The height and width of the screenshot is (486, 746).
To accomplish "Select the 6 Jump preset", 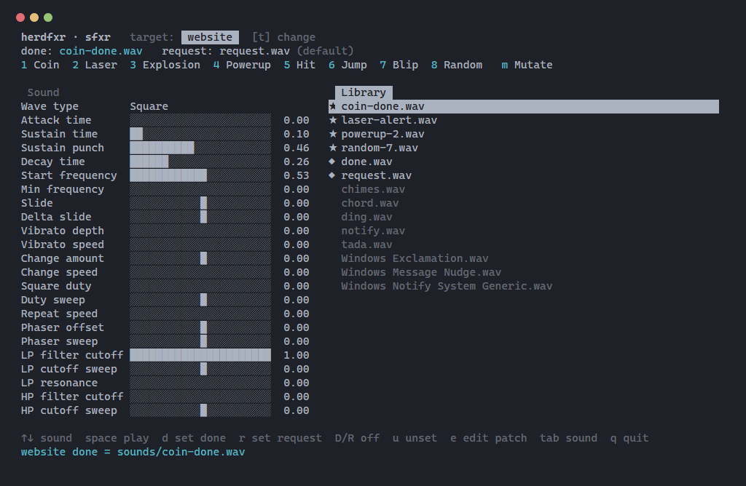I will coord(348,65).
